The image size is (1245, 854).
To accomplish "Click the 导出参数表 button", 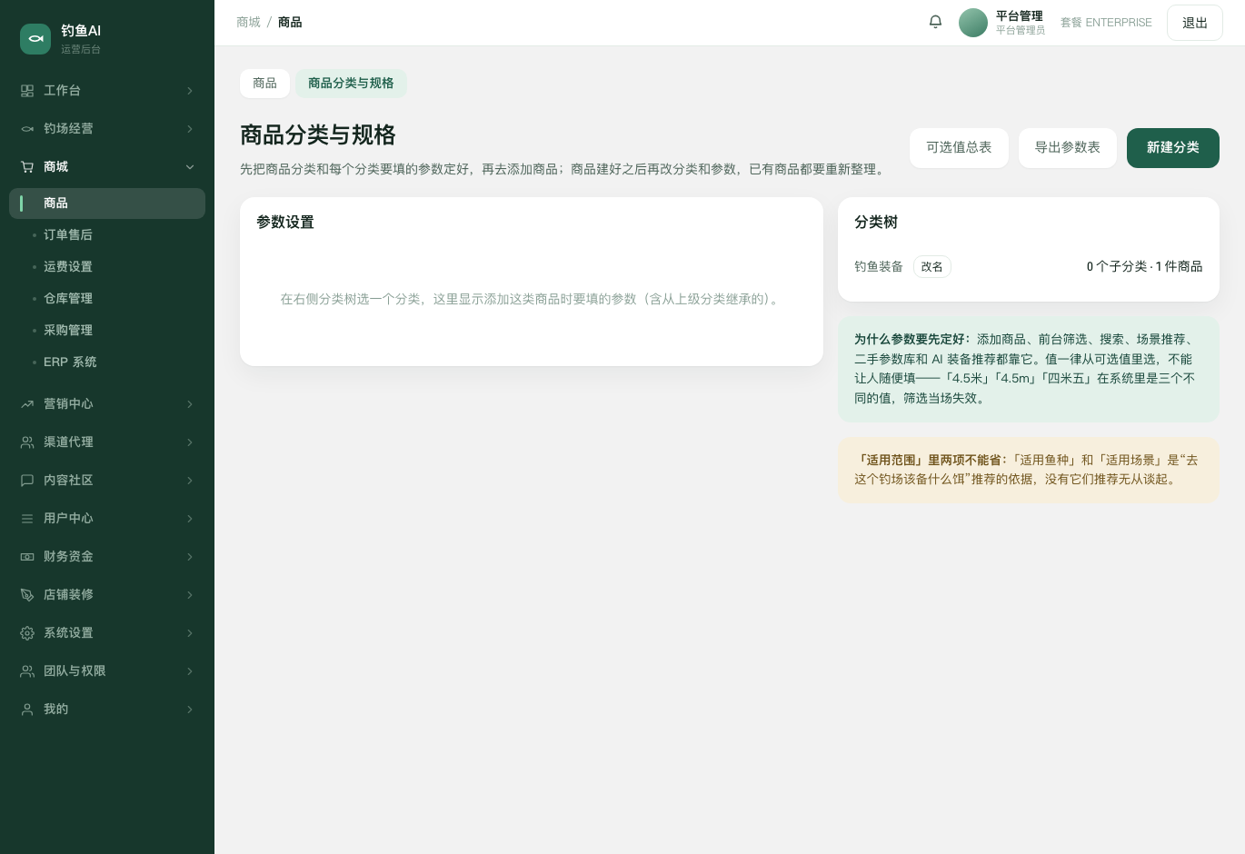I will [1068, 148].
